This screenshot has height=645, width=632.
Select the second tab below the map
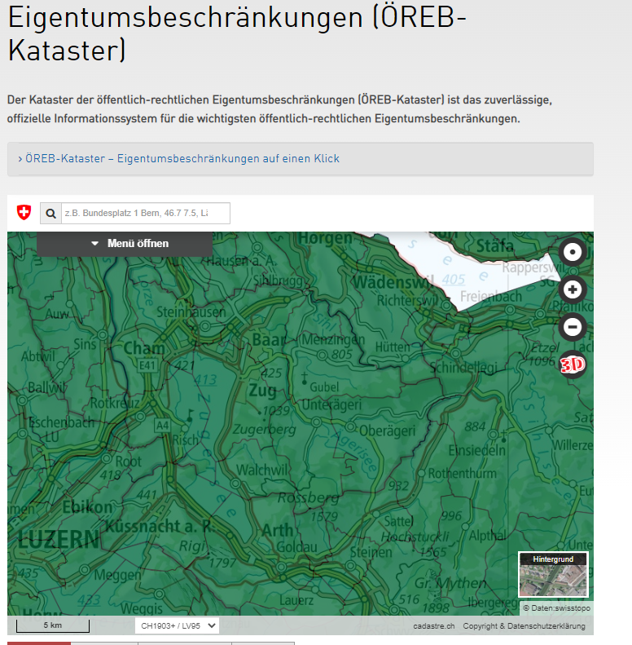point(104,643)
